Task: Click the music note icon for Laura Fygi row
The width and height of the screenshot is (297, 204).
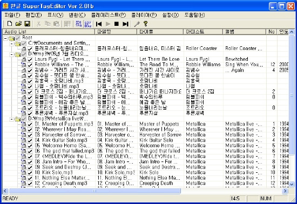Action: [24, 60]
